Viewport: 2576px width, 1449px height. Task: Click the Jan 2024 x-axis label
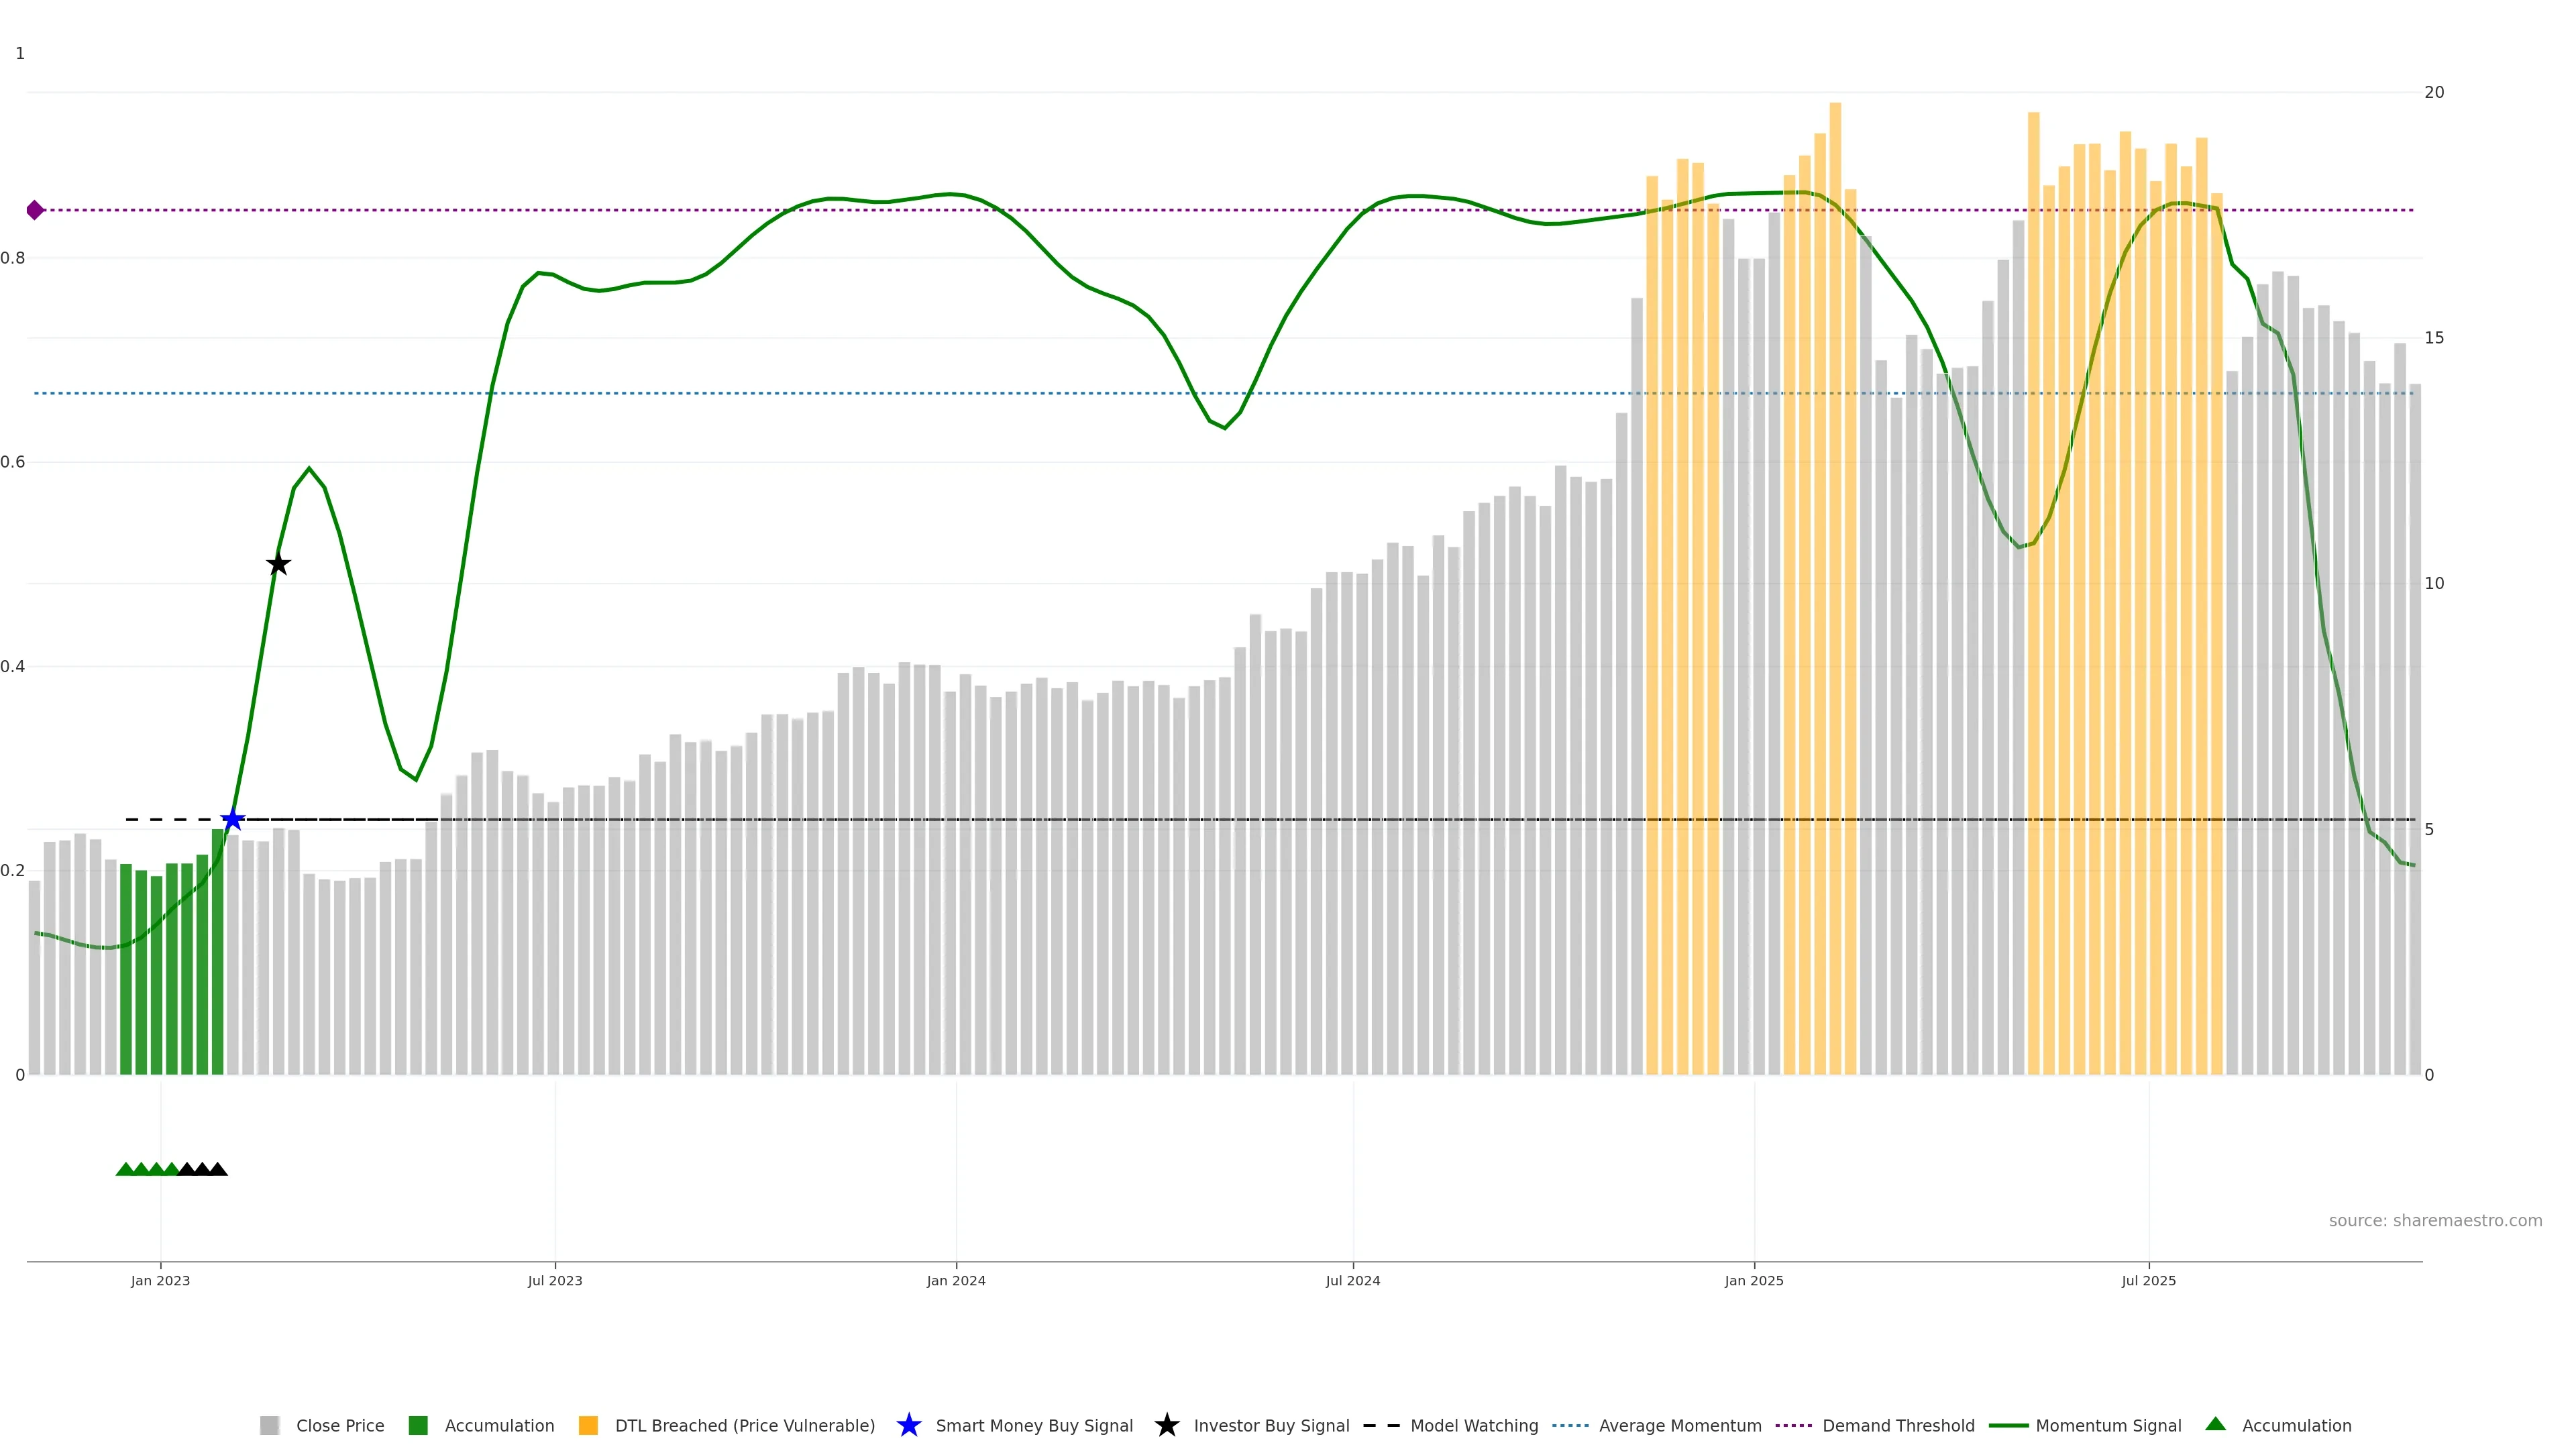pyautogui.click(x=955, y=1280)
